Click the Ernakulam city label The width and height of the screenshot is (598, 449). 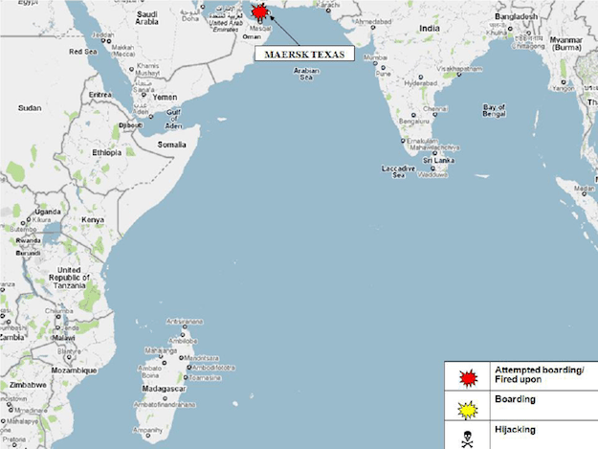(422, 141)
